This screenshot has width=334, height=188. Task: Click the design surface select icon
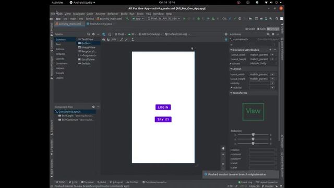pos(104,34)
